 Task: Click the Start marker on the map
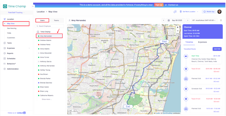pos(164,45)
